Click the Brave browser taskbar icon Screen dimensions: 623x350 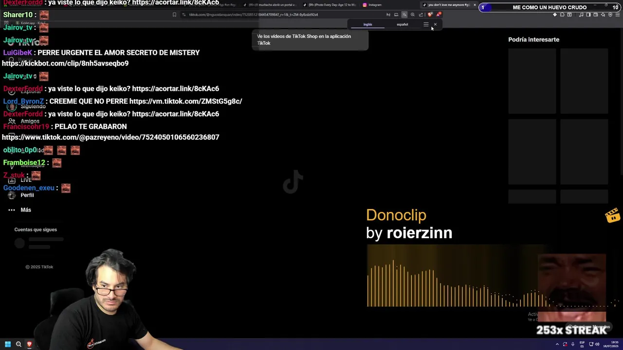(29, 344)
